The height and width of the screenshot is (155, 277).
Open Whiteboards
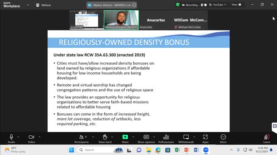click(x=186, y=139)
